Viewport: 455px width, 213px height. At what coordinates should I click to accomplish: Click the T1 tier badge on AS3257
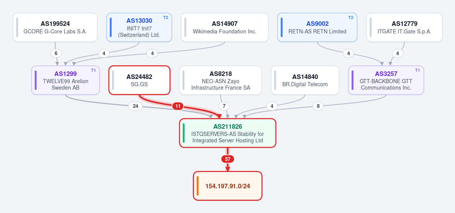pos(417,70)
